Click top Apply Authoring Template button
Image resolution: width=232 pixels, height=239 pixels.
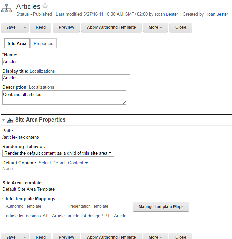click(111, 27)
